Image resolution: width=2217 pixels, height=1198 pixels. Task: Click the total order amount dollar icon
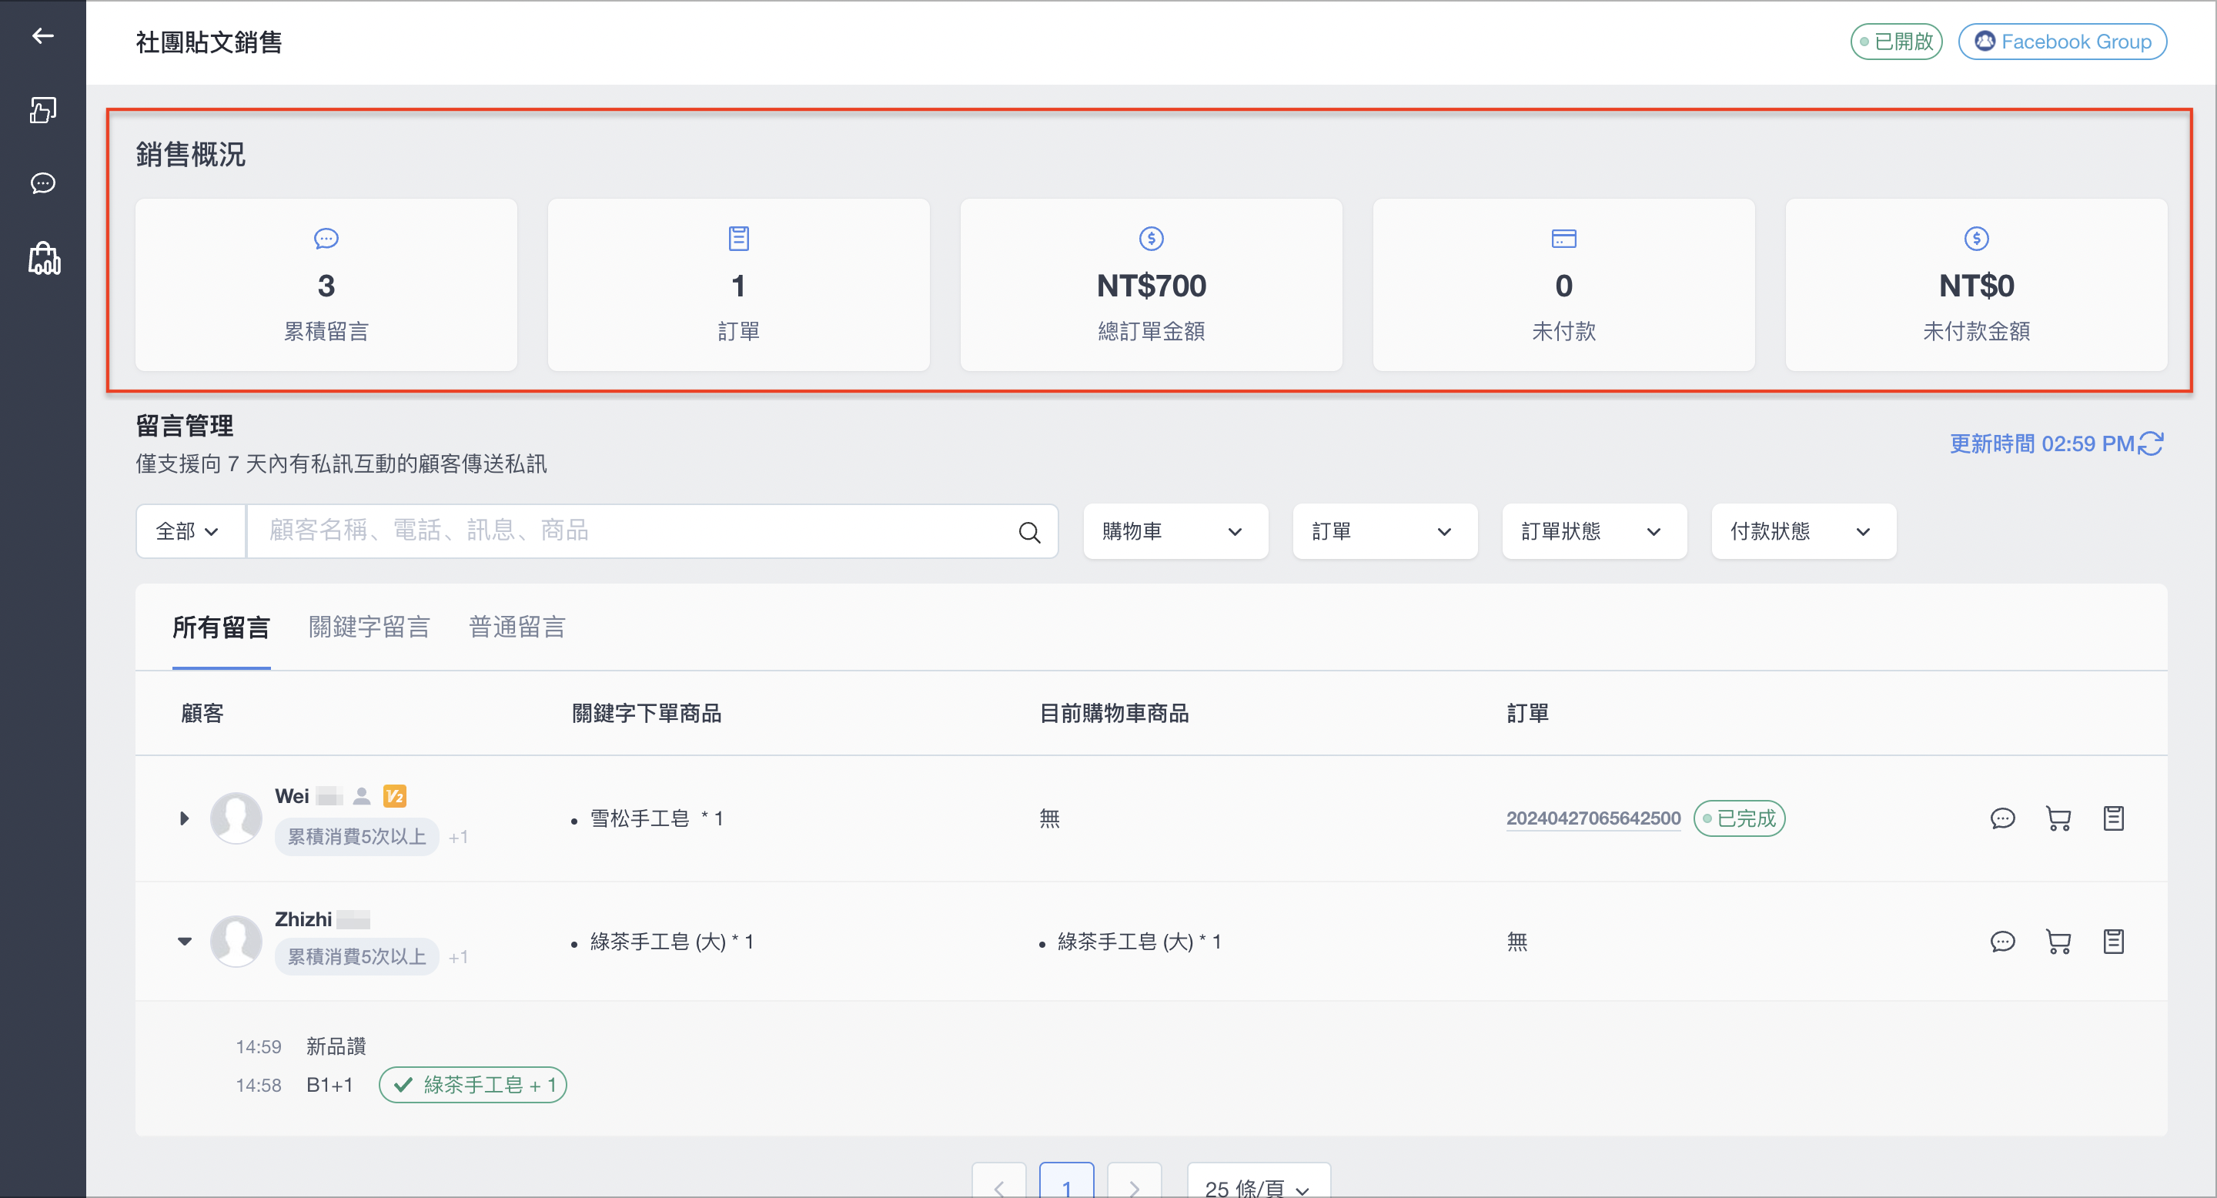pyautogui.click(x=1151, y=239)
